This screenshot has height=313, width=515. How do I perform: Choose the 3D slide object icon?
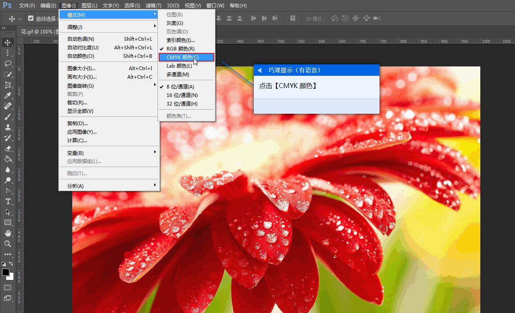pyautogui.click(x=366, y=18)
